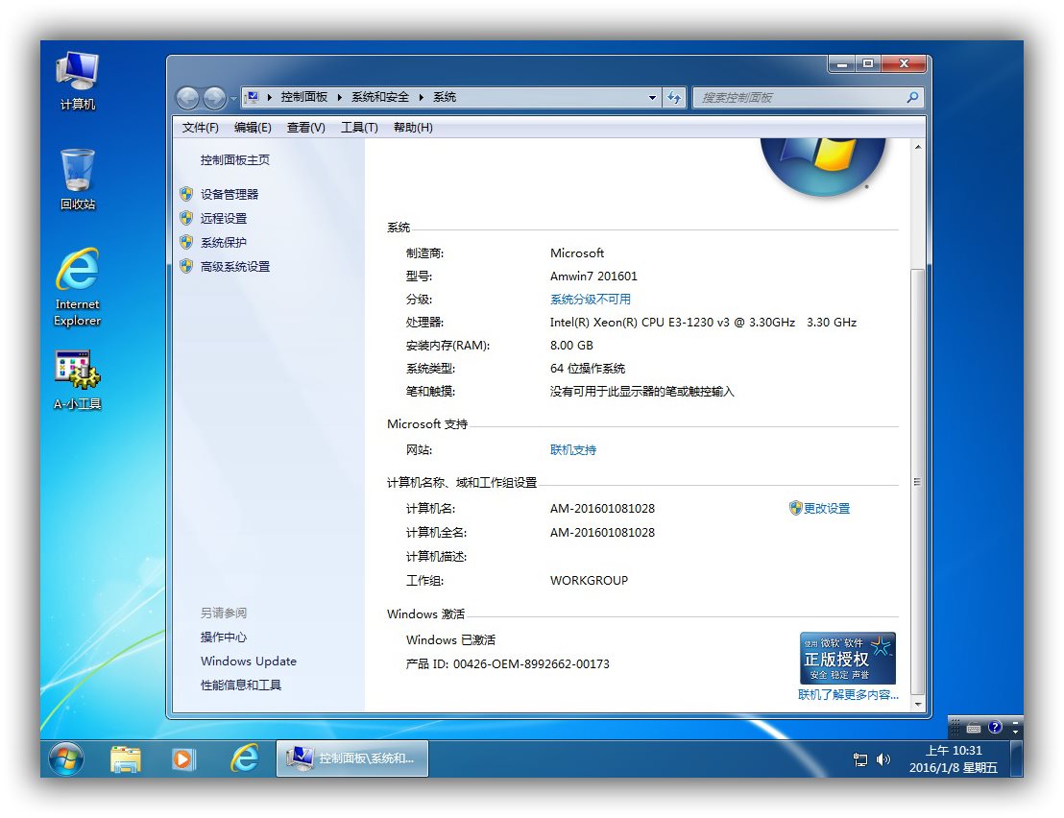Open 设备管理器 from the sidebar
Image resolution: width=1064 pixels, height=818 pixels.
point(230,195)
